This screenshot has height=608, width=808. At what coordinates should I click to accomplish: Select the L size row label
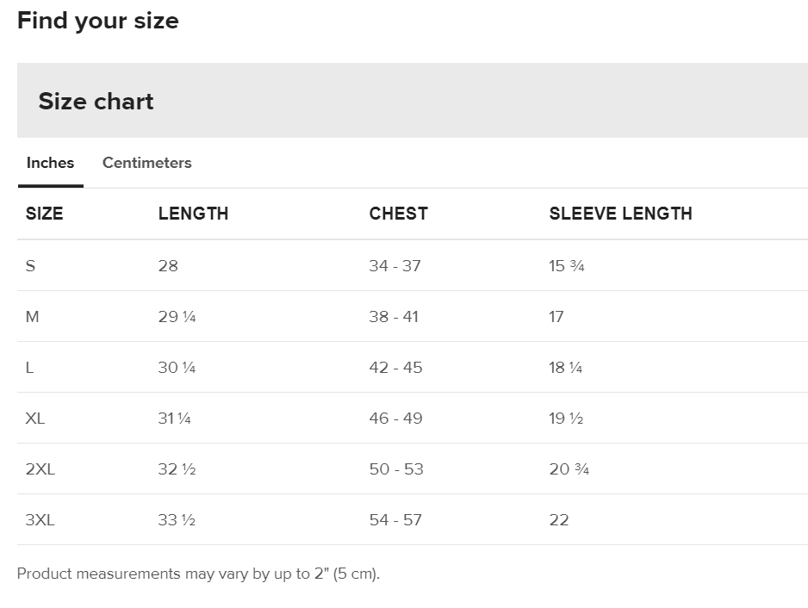pos(29,367)
